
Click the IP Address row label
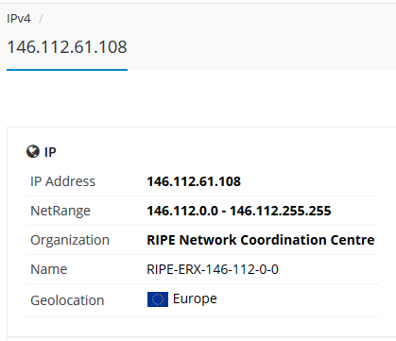(x=62, y=181)
